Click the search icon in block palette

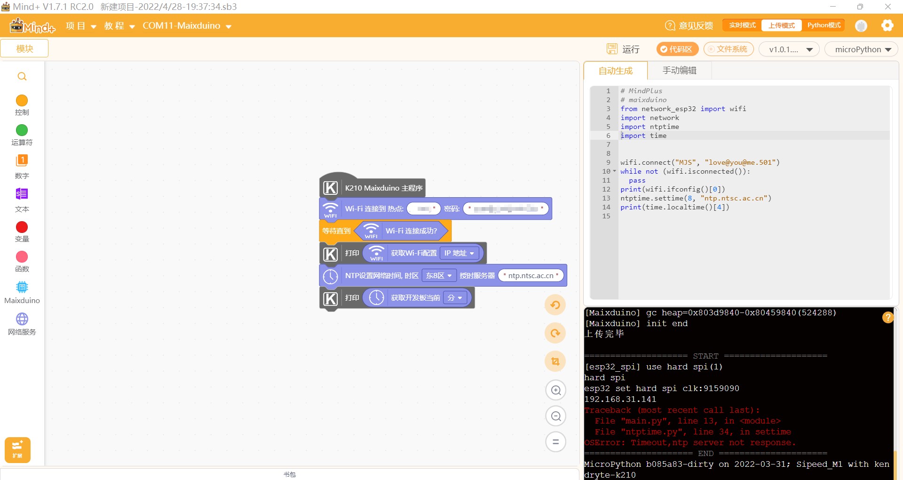22,76
